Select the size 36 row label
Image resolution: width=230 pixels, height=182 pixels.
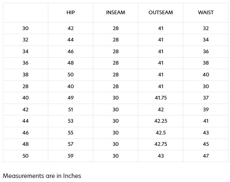26,63
